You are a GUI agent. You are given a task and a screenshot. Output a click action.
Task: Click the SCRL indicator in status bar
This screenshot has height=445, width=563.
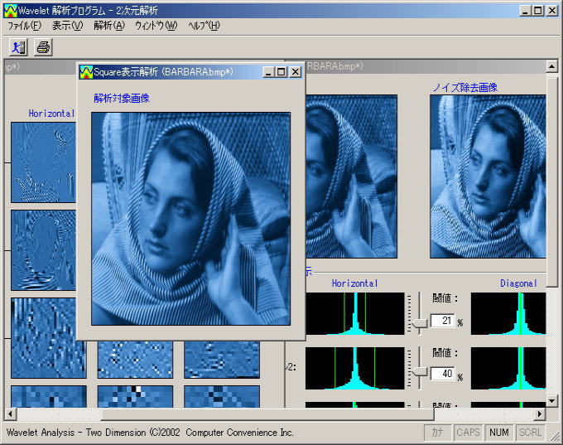530,432
